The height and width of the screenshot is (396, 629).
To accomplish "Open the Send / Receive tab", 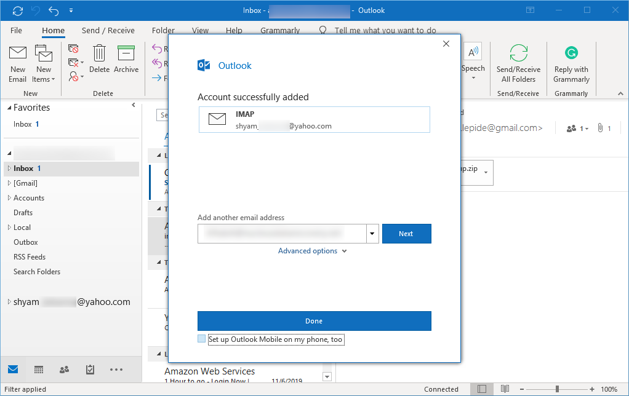I will 108,31.
